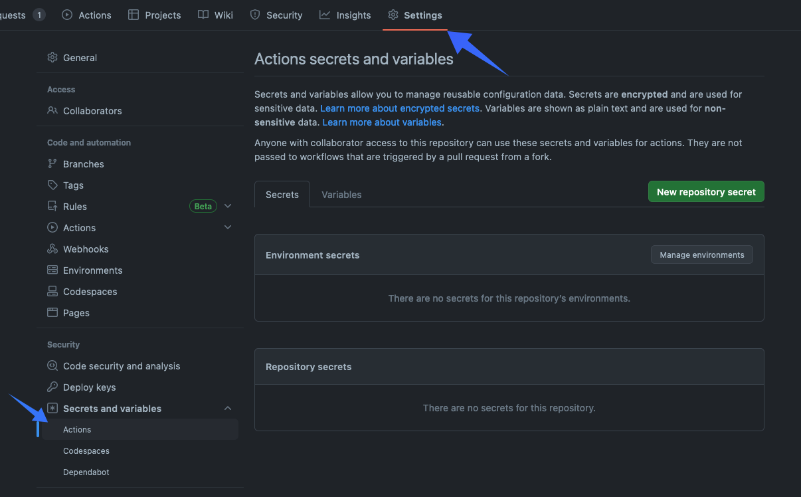
Task: Click the Deploy keys key icon
Action: [52, 387]
